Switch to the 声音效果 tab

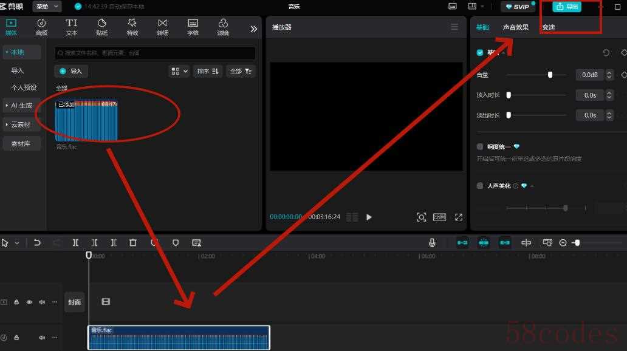[515, 27]
